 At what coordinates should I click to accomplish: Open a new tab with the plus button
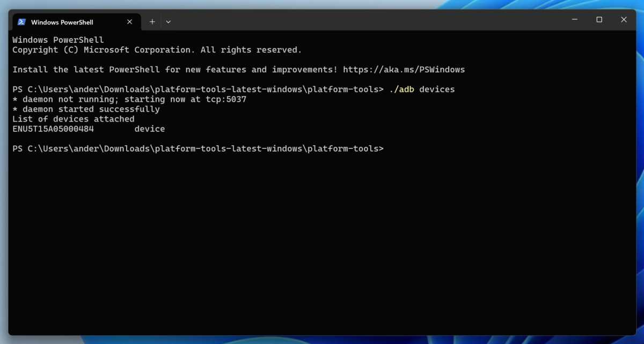pos(152,22)
